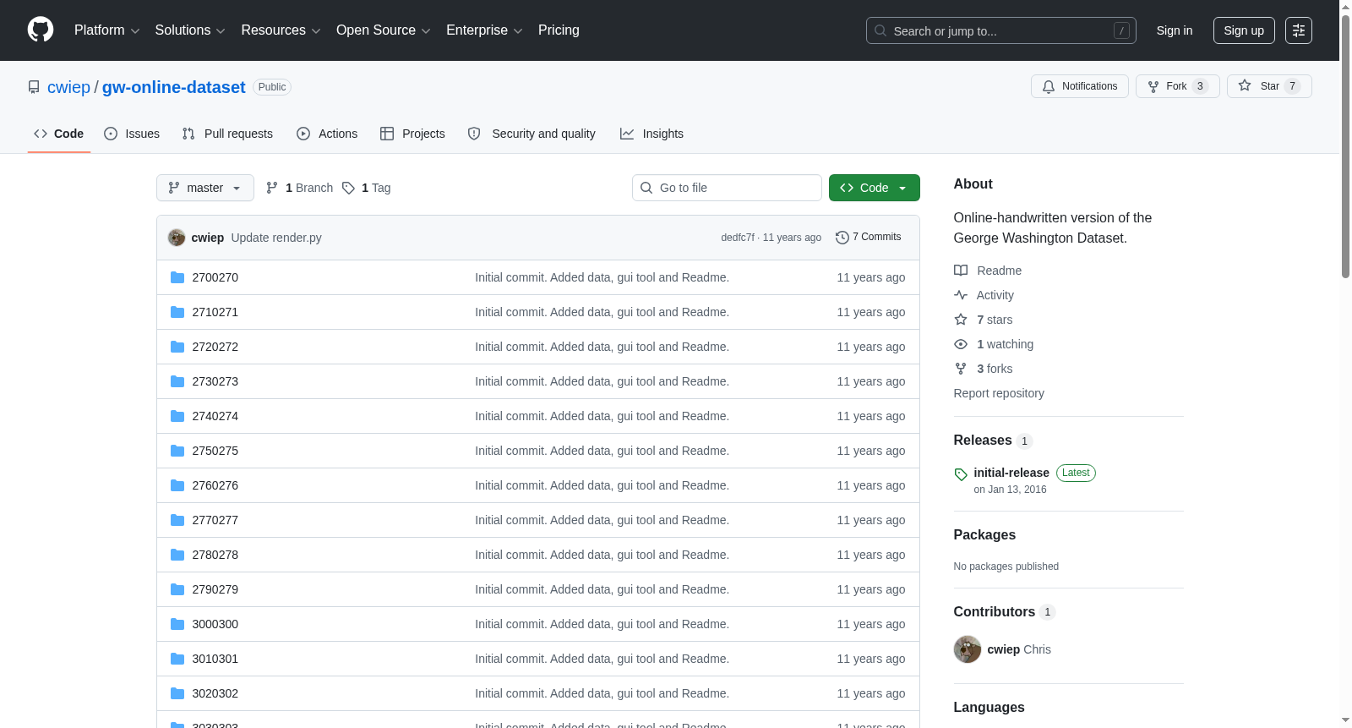Open the cwiep owner profile link

pos(68,87)
